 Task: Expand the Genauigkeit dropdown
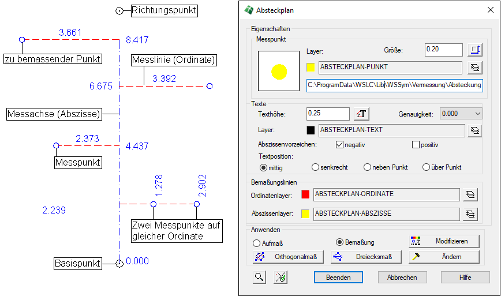tap(460, 114)
